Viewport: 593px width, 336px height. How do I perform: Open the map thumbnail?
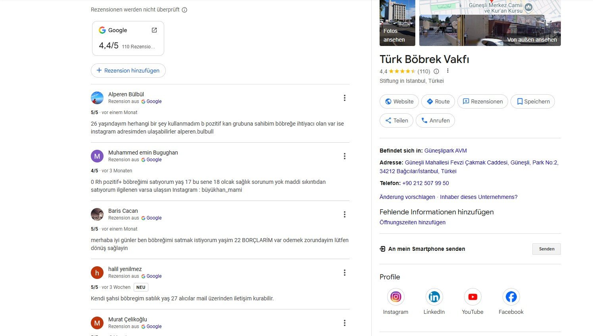(490, 7)
